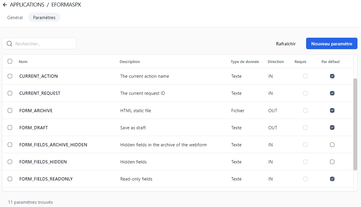
Task: Click the magnifier icon in search box
Action: coord(9,44)
